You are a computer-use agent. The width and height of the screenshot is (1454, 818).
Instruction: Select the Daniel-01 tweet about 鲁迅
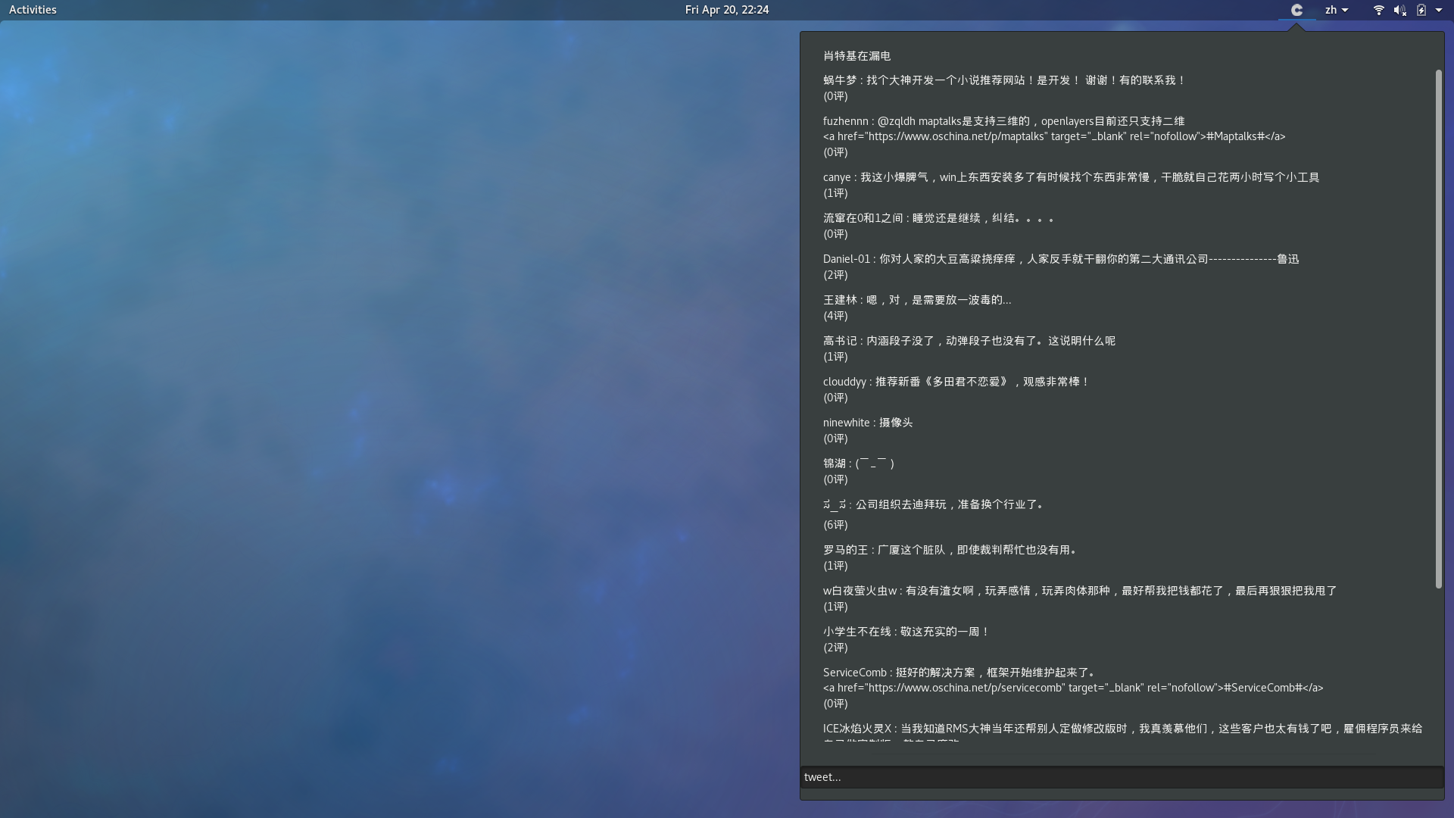click(x=1060, y=259)
